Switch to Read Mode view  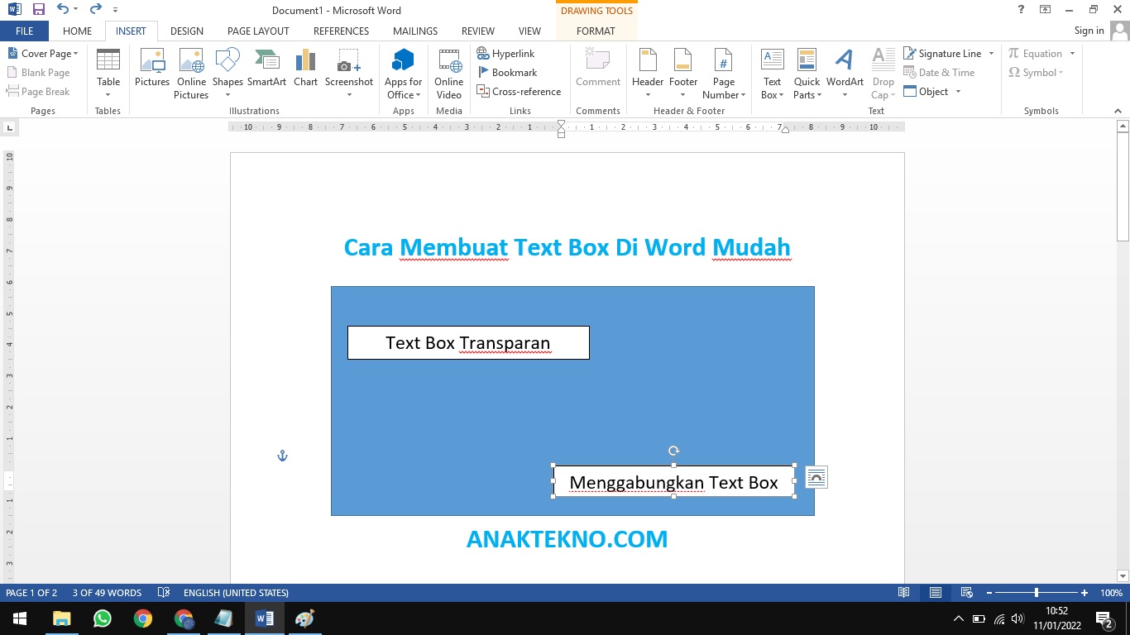[x=904, y=593]
